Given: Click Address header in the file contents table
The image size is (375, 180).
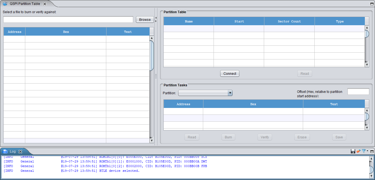Looking at the screenshot, I should point(15,32).
